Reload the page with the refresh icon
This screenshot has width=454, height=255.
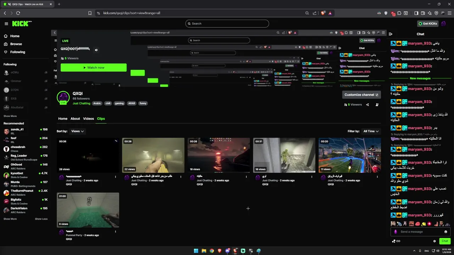[18, 13]
